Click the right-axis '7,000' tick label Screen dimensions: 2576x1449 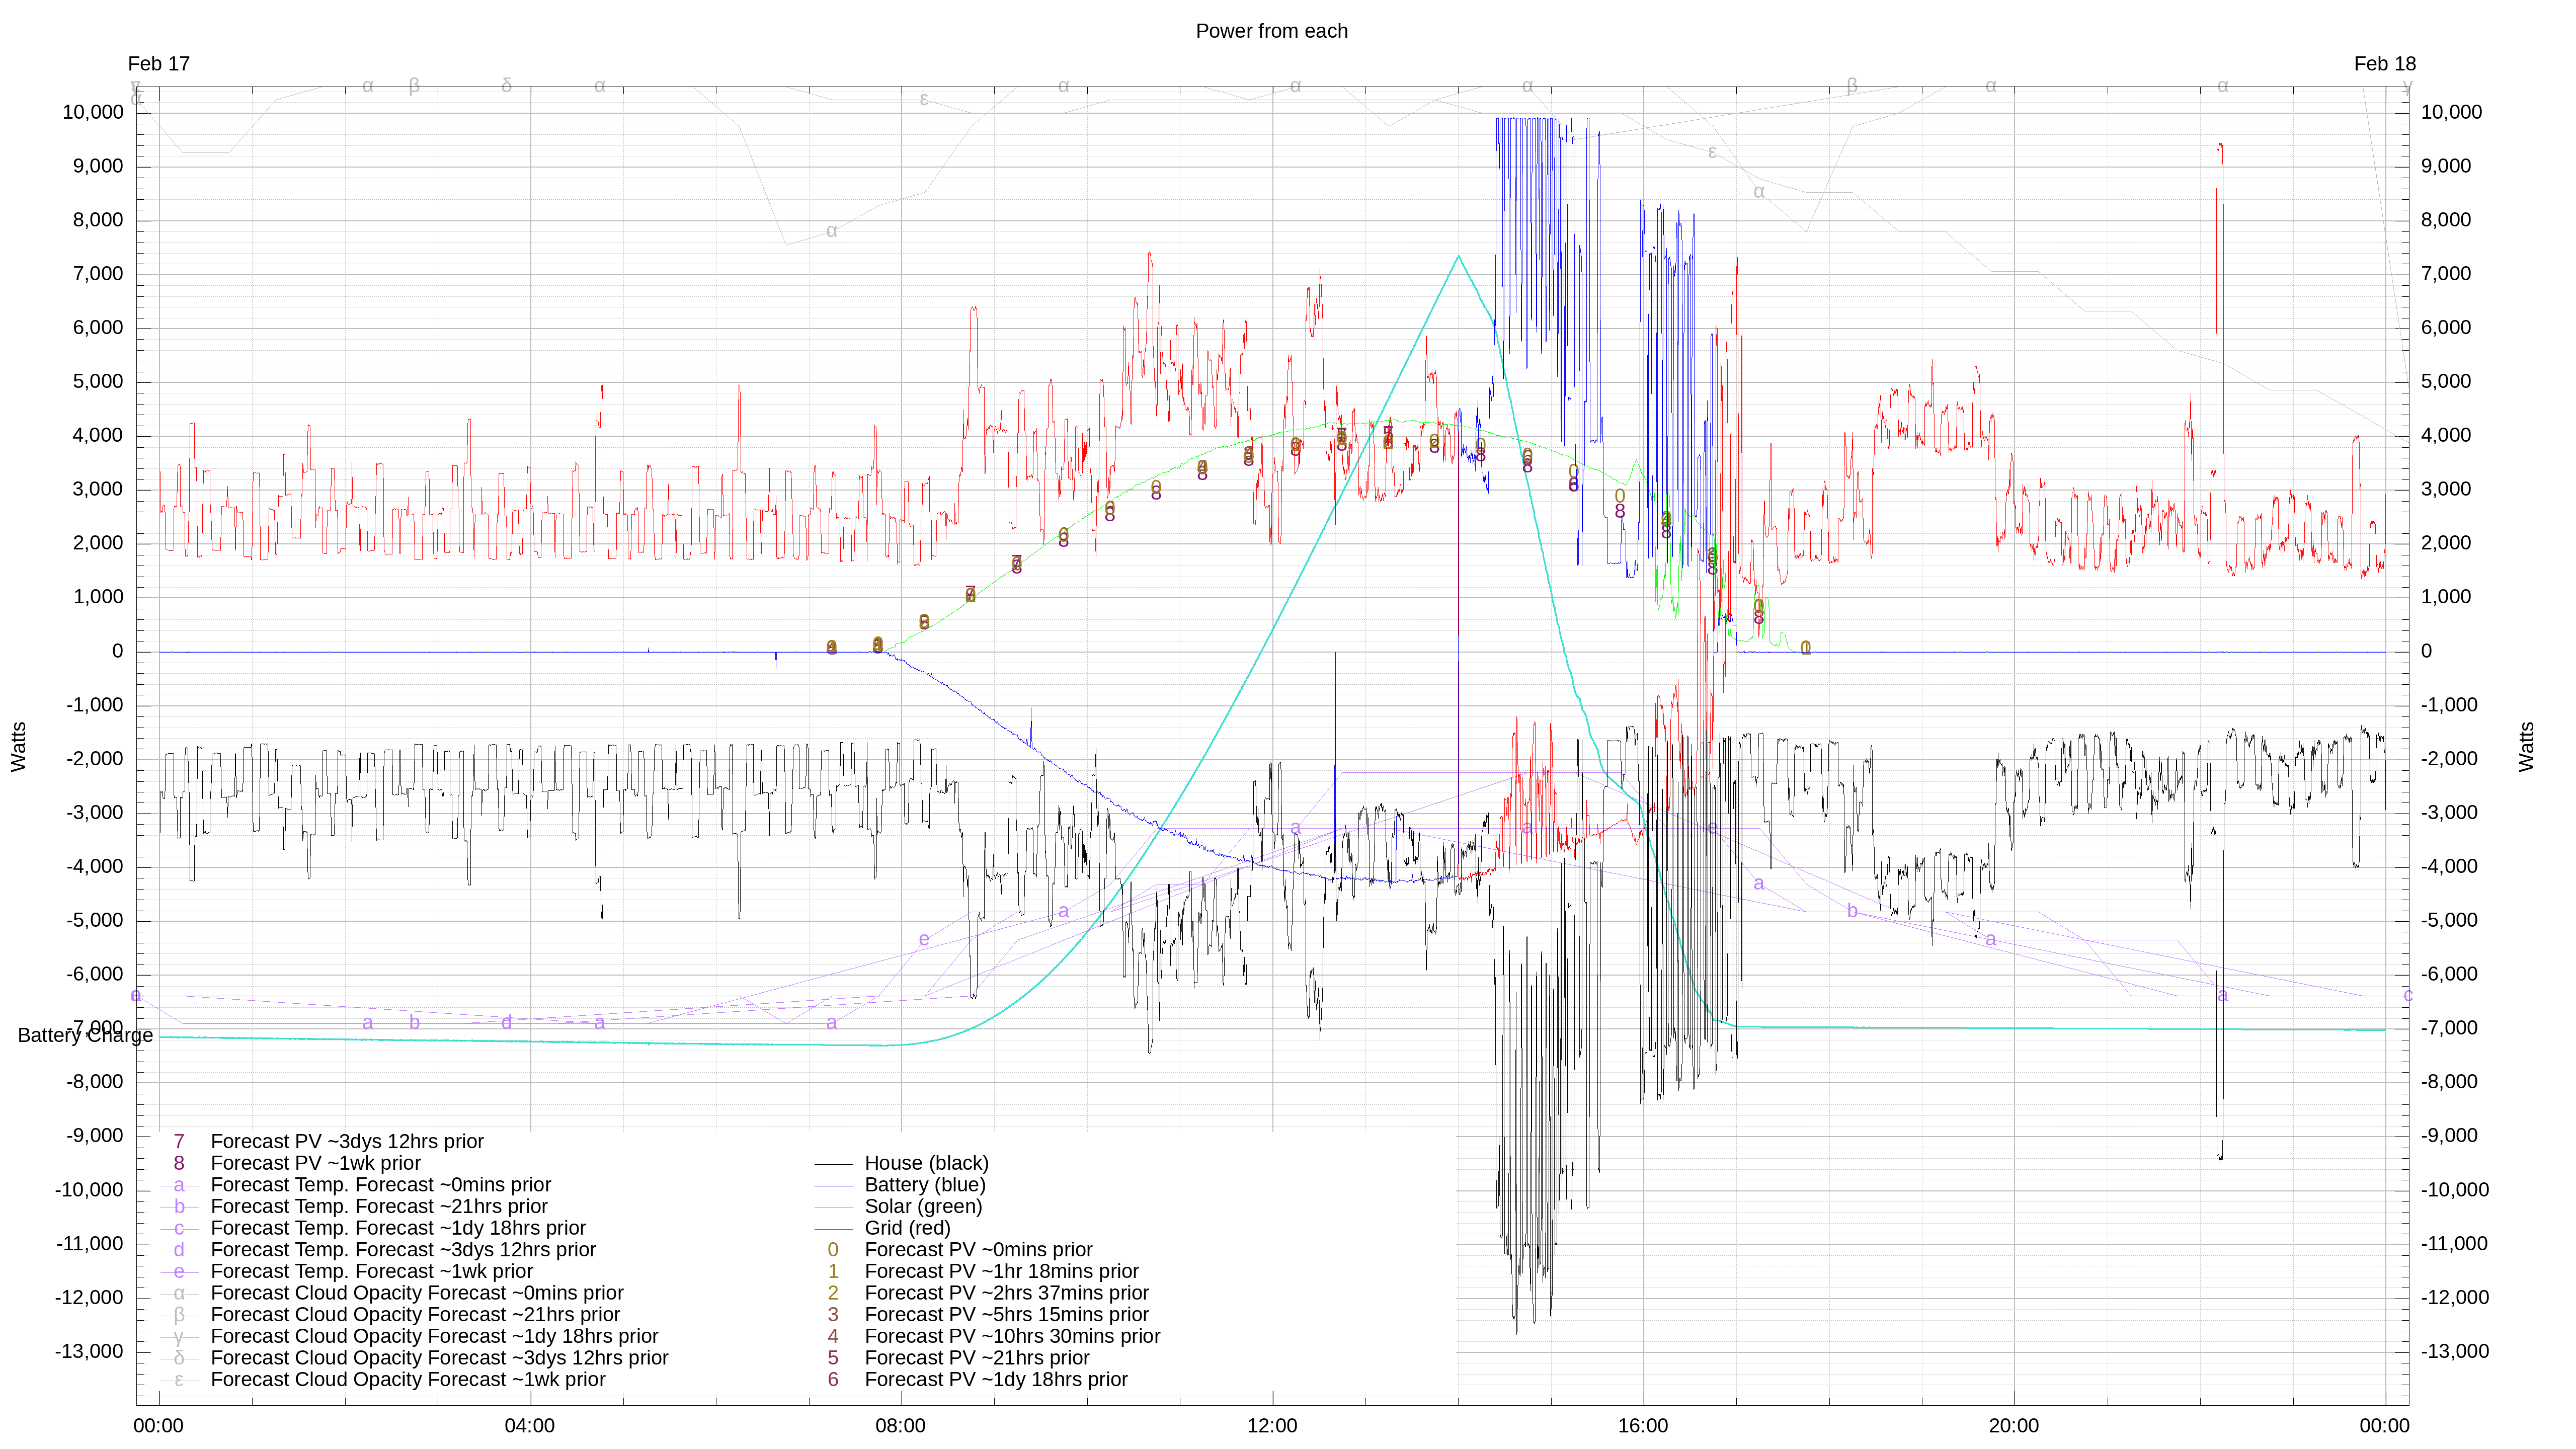pos(2445,274)
